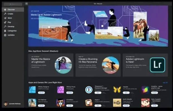Select Discover in the sidebar
The width and height of the screenshot is (173, 111).
[11, 9]
